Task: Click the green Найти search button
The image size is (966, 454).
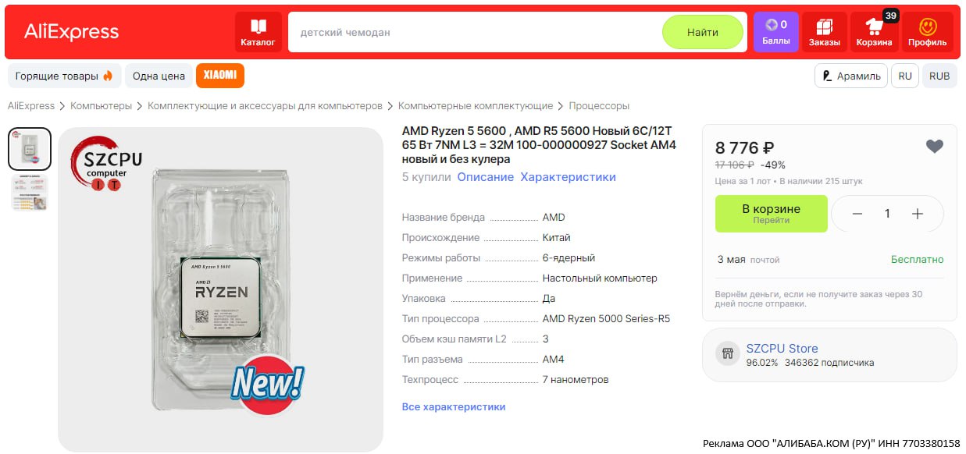Action: pyautogui.click(x=703, y=32)
